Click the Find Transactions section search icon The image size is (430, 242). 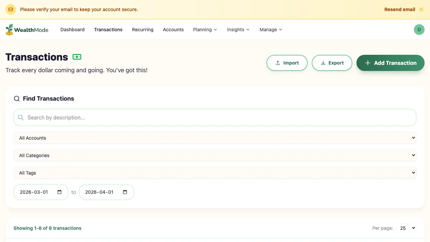(x=16, y=98)
